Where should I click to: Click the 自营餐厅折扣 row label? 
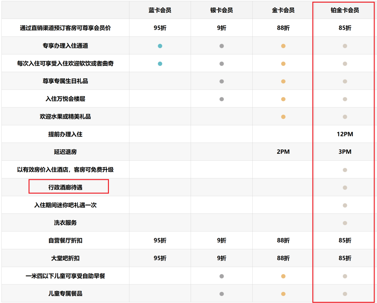(x=65, y=241)
